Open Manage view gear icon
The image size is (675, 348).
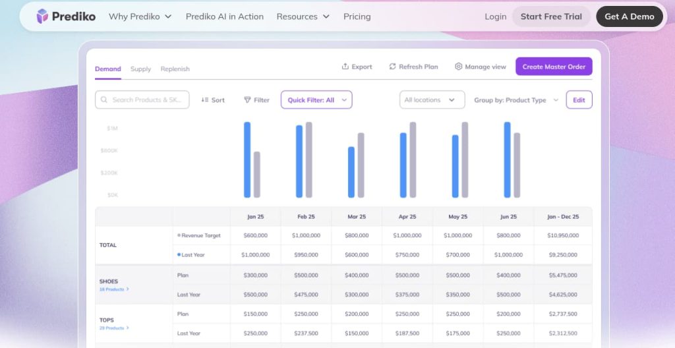click(x=459, y=67)
